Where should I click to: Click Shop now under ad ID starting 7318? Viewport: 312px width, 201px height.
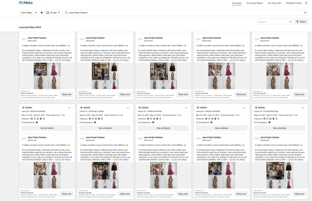[x=299, y=194]
